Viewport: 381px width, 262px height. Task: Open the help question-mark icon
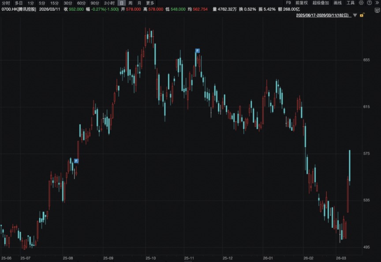(369, 3)
